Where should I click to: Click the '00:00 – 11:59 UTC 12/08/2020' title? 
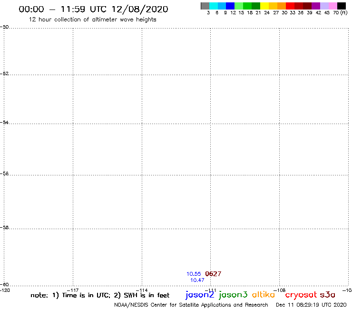93,9
